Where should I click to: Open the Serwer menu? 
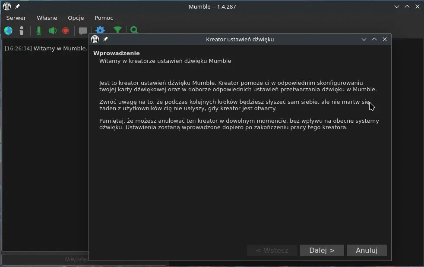(16, 18)
